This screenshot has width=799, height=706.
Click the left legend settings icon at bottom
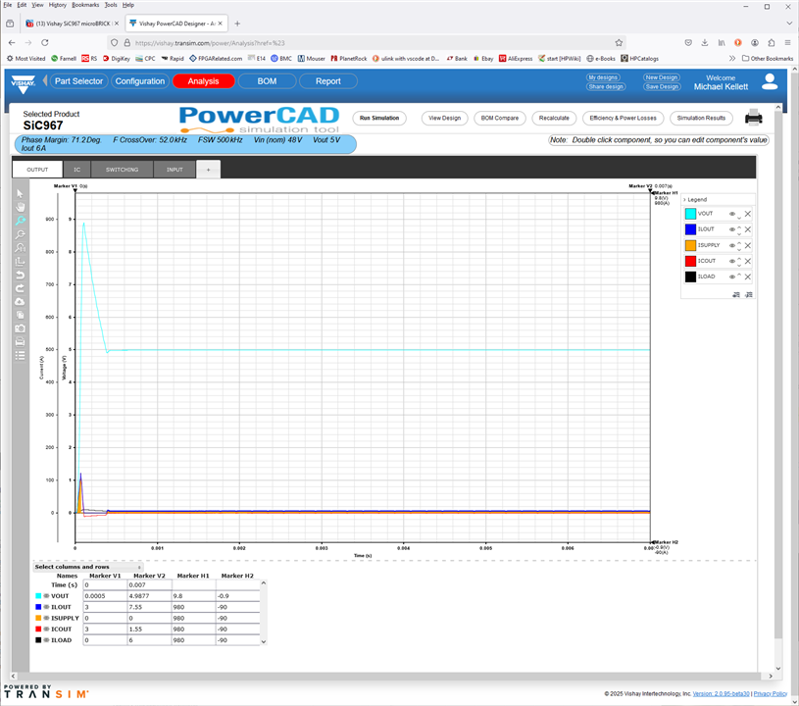[x=736, y=294]
